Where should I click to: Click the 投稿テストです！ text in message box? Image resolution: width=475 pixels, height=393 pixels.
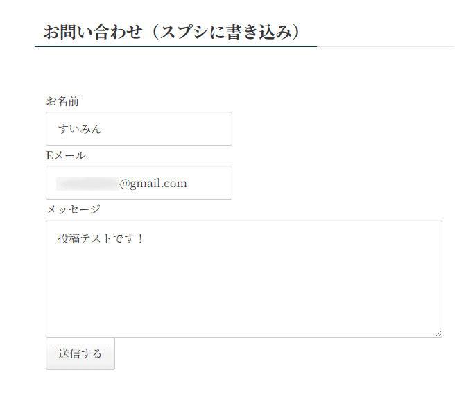coord(97,239)
